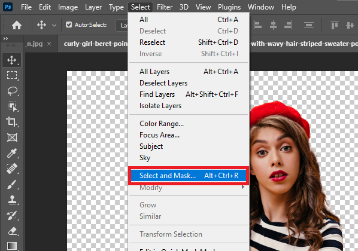Open the Plugins menu

point(229,7)
